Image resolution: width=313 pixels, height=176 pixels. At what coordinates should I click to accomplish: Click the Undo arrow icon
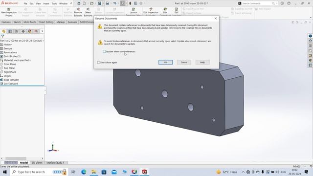pyautogui.click(x=115, y=3)
